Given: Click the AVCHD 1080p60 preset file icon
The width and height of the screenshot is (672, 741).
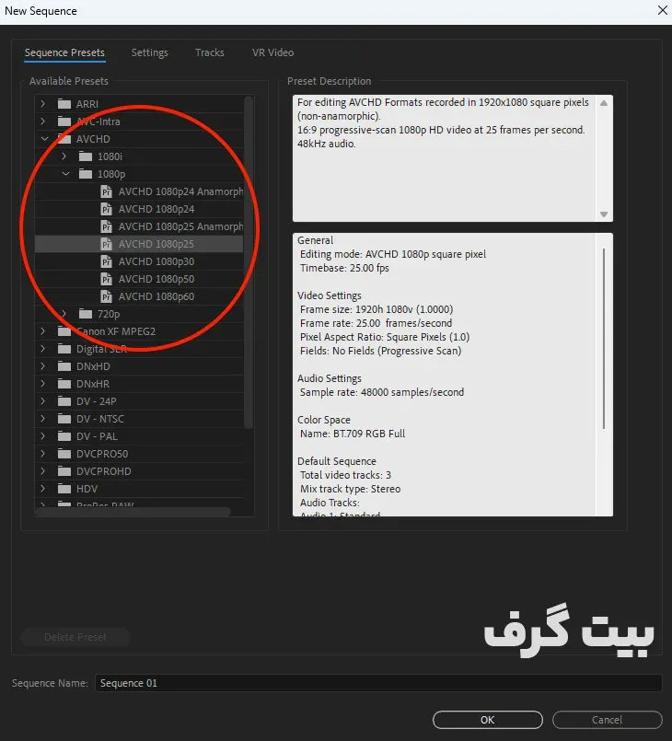Looking at the screenshot, I should click(x=107, y=296).
